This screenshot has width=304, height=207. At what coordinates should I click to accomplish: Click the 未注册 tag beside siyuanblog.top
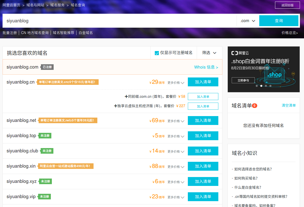45,136
